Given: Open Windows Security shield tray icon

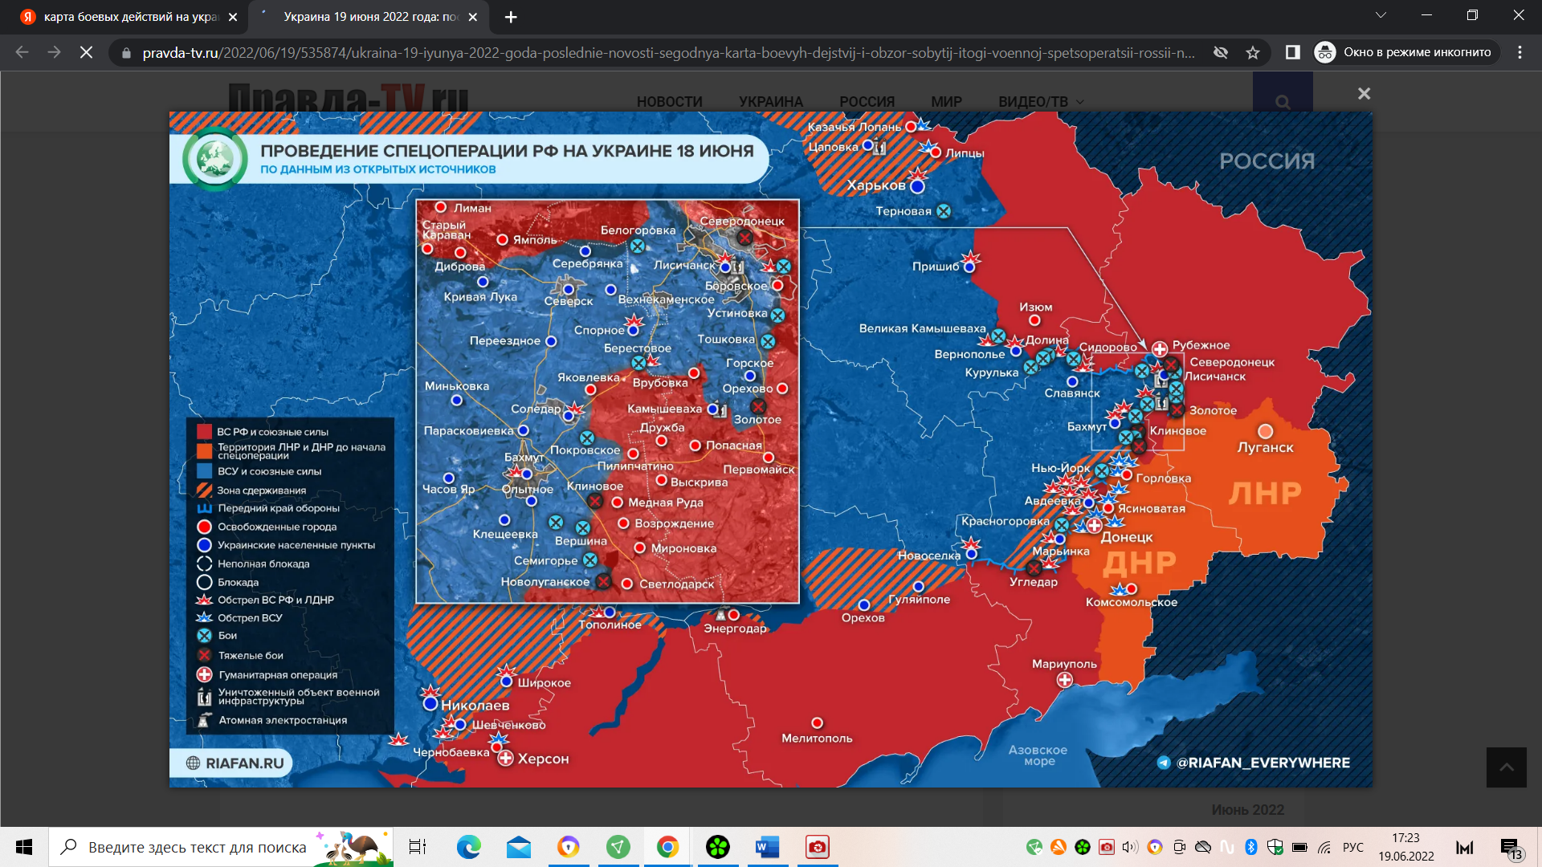Looking at the screenshot, I should pos(1275,847).
